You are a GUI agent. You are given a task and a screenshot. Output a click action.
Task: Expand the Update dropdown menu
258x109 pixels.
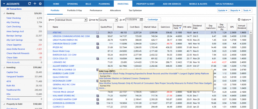point(223,10)
